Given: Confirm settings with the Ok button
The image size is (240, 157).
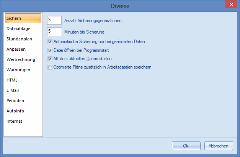Looking at the screenshot, I should point(186,146).
